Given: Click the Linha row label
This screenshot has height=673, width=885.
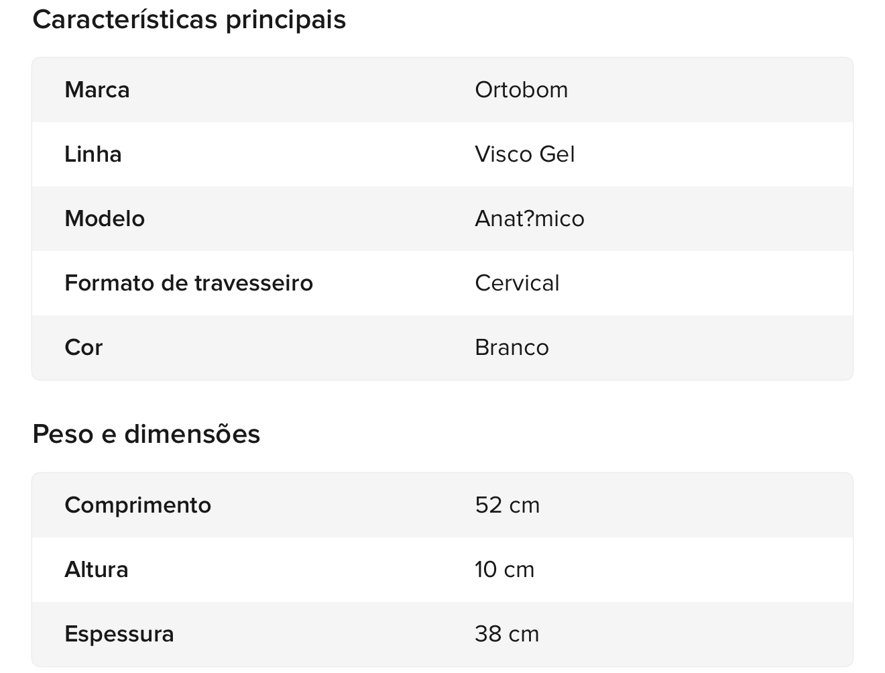Looking at the screenshot, I should click(x=93, y=154).
